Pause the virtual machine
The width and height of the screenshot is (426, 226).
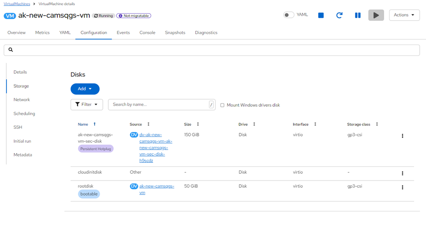[x=358, y=15]
